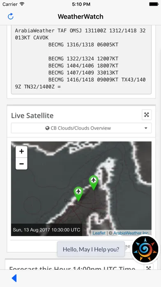
Task: Expand the Forecast this Hour panel
Action: click(x=149, y=267)
